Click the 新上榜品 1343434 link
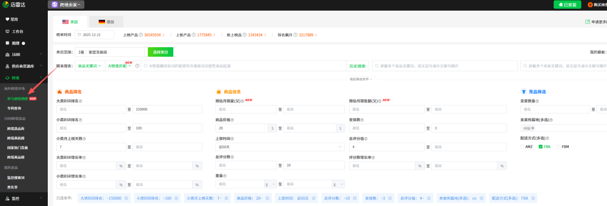 tap(257, 35)
